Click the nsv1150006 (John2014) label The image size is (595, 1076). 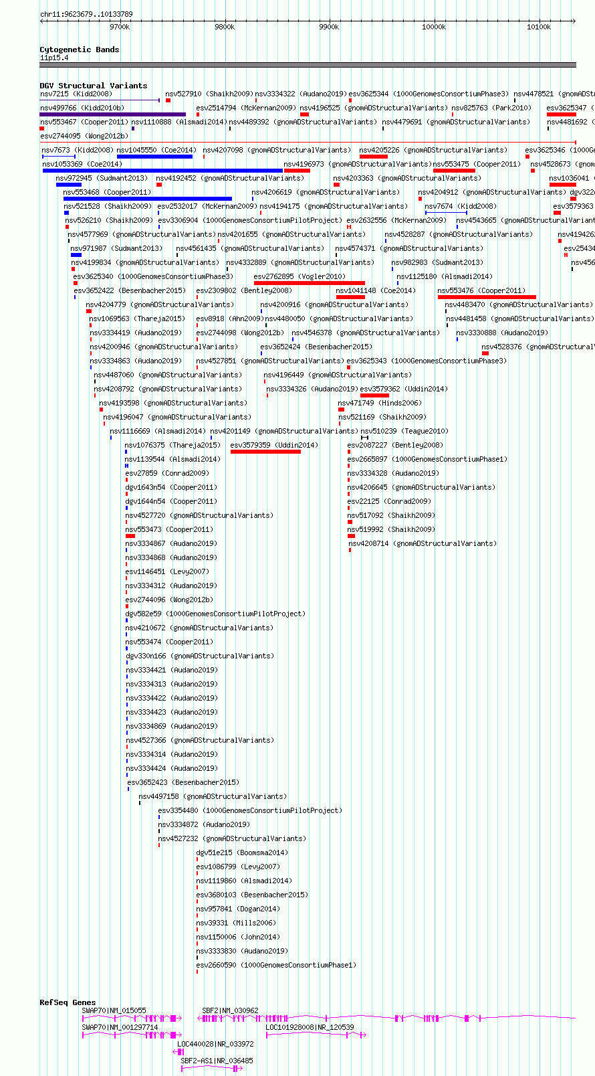[x=238, y=937]
